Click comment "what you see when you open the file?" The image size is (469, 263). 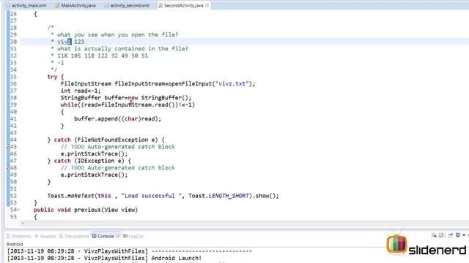(x=117, y=34)
